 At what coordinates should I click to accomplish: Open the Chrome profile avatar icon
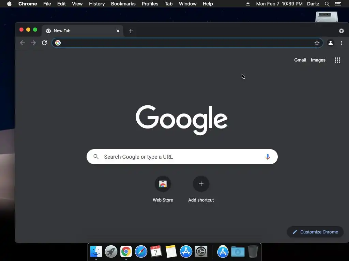(x=331, y=43)
